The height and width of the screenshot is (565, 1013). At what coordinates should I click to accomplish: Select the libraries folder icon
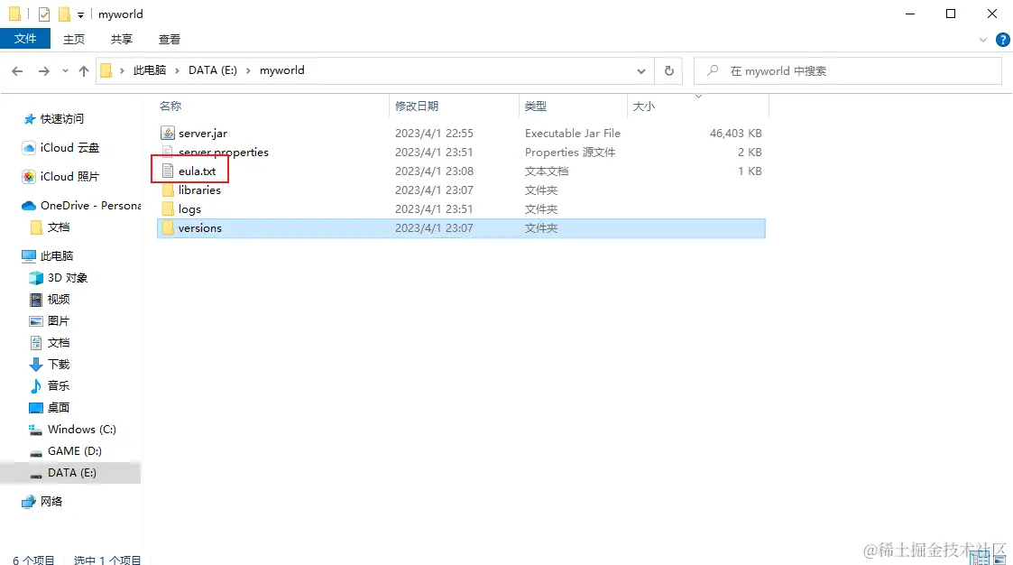point(168,190)
